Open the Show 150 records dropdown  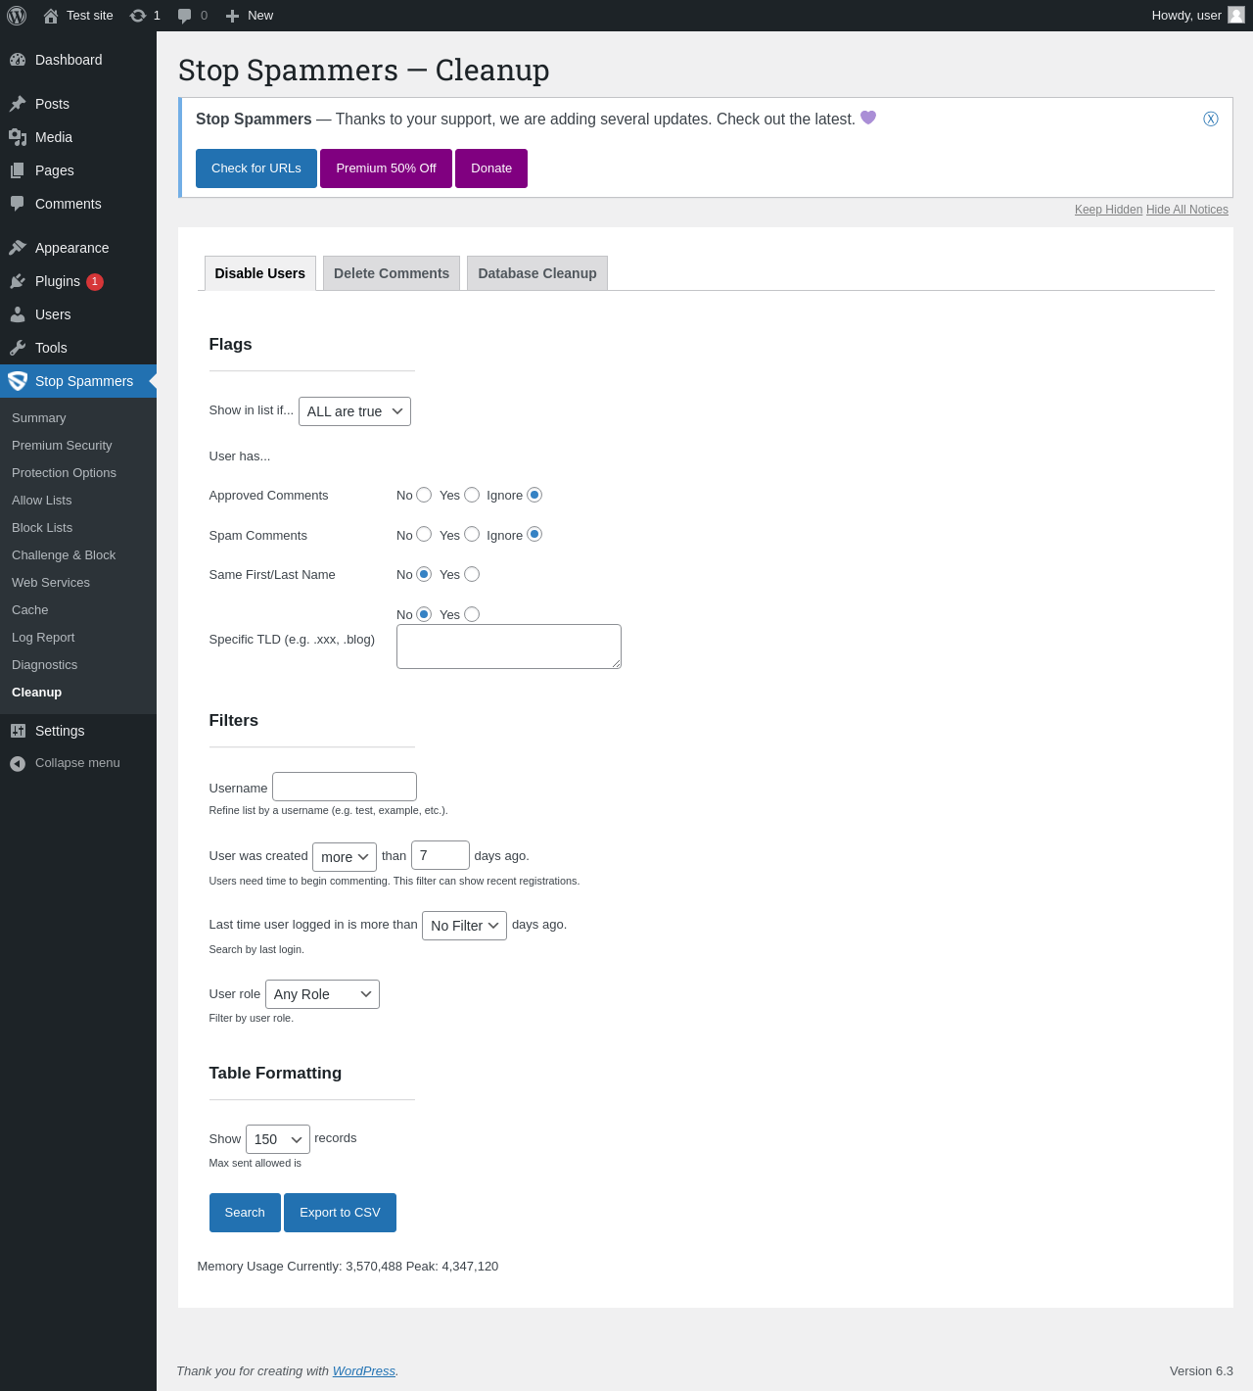(278, 1139)
